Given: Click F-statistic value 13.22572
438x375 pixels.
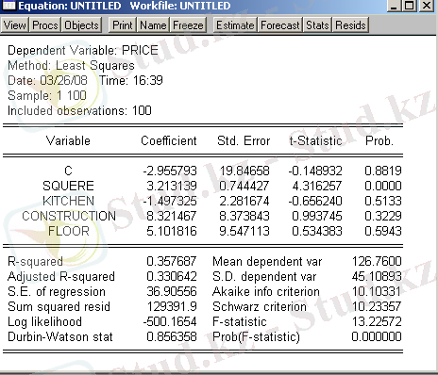Looking at the screenshot, I should [x=377, y=321].
